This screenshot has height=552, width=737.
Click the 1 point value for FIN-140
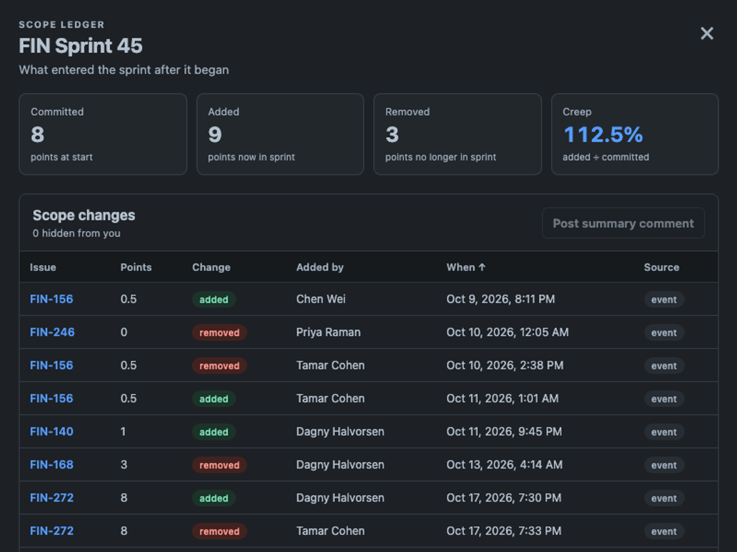point(123,432)
